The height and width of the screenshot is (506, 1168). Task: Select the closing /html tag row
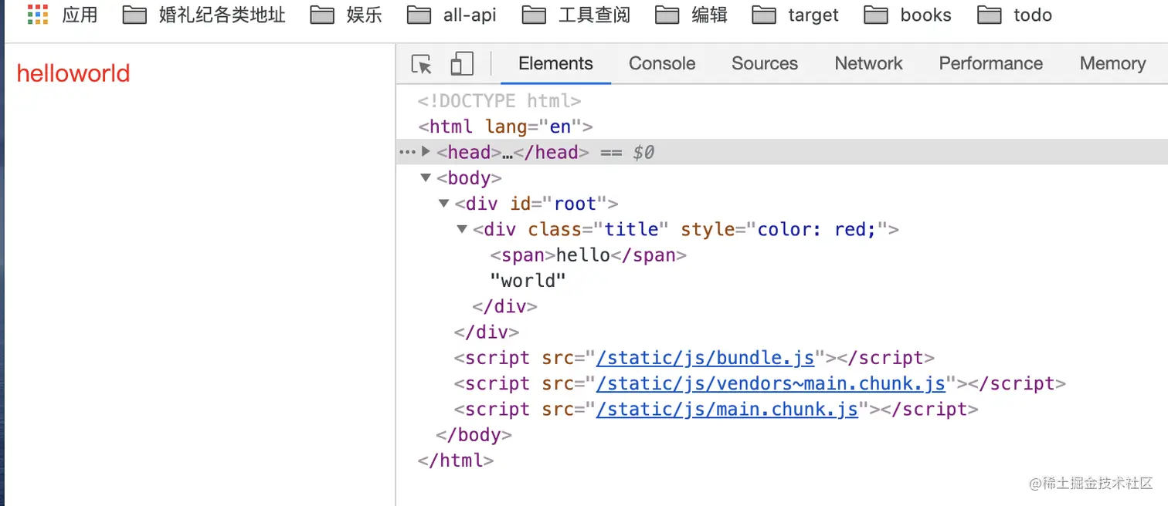[455, 460]
